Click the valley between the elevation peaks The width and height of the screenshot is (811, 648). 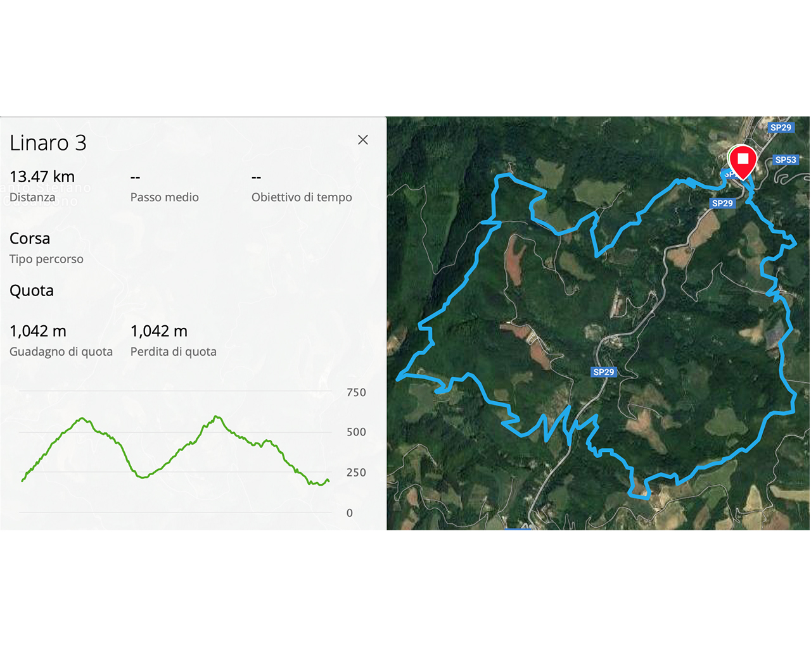point(143,477)
